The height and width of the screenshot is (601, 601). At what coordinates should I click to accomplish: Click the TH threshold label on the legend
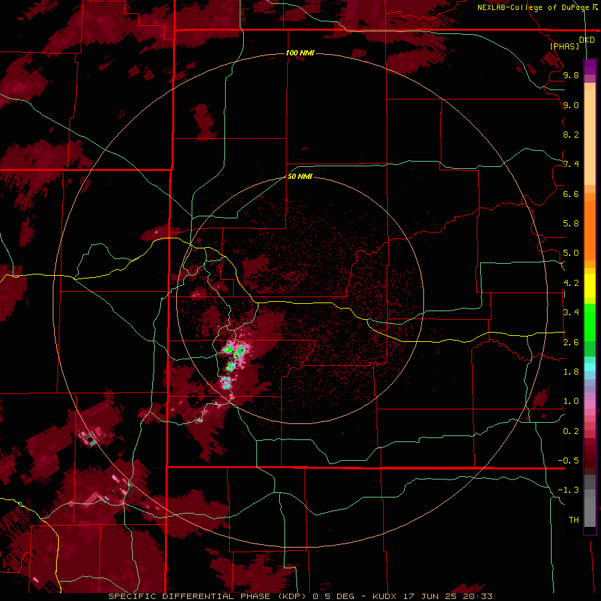tap(574, 520)
